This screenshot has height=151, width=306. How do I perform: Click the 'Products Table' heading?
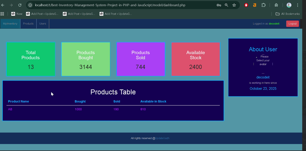pos(113,92)
